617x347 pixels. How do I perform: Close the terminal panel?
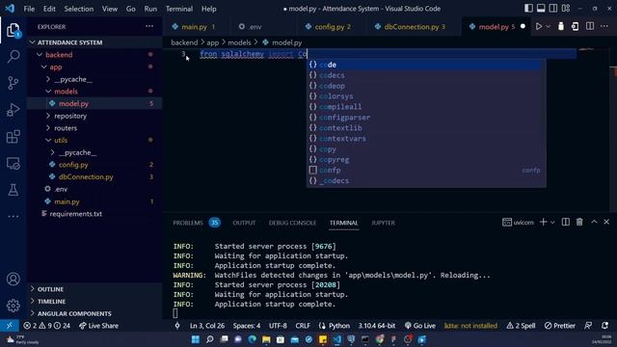(x=606, y=222)
